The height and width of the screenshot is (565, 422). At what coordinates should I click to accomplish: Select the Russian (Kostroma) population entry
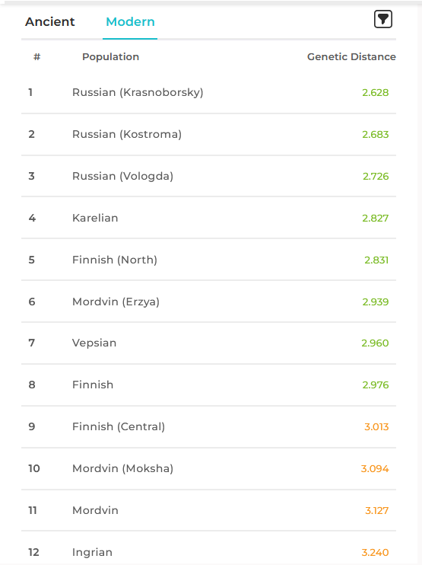208,135
